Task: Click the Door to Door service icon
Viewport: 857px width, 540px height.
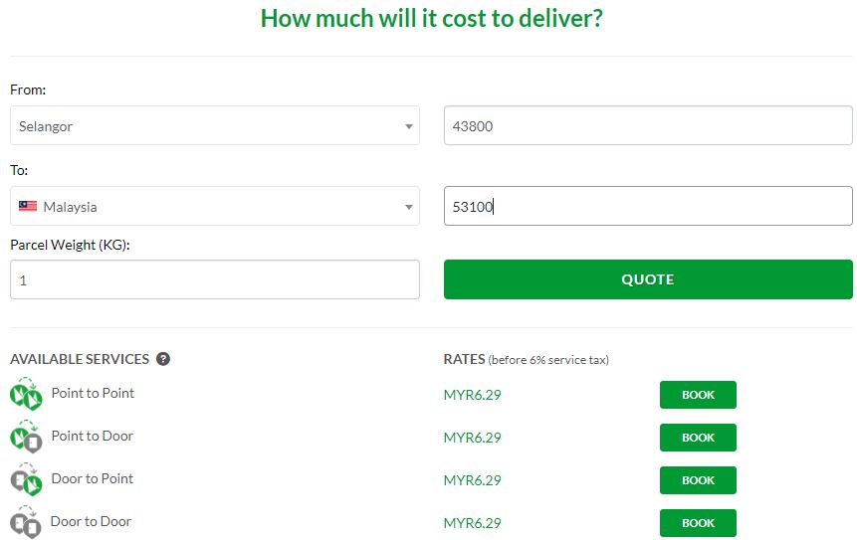Action: [26, 522]
